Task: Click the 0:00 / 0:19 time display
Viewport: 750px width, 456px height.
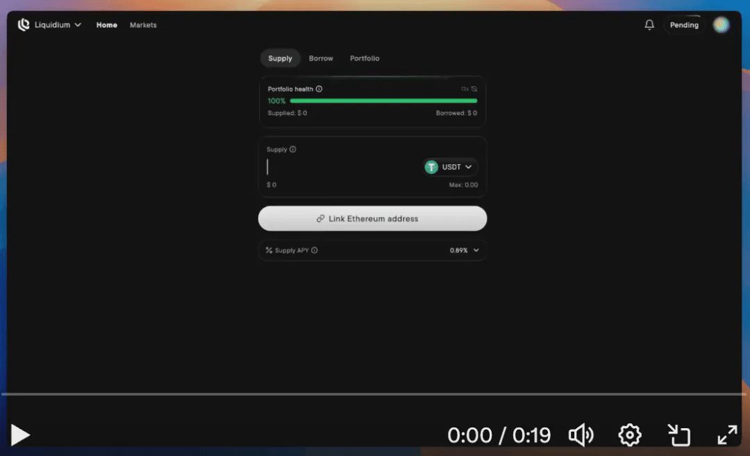Action: coord(499,435)
